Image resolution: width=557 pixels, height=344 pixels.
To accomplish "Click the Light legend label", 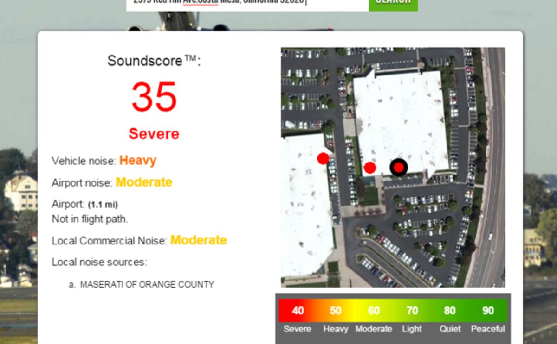I will point(412,329).
